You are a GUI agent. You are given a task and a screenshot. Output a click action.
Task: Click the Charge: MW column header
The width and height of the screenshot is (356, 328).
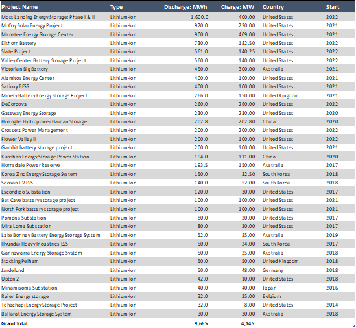point(237,7)
